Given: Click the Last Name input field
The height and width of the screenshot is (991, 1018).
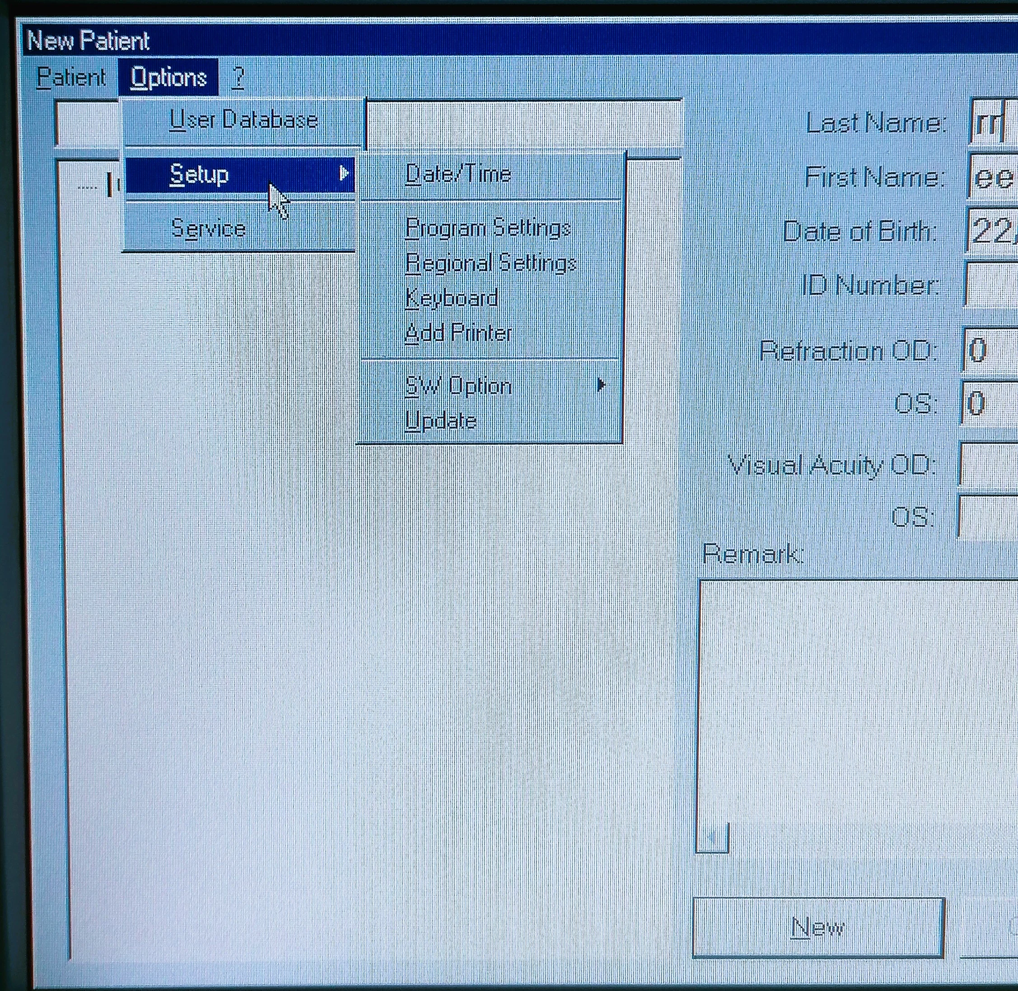Looking at the screenshot, I should pyautogui.click(x=994, y=123).
